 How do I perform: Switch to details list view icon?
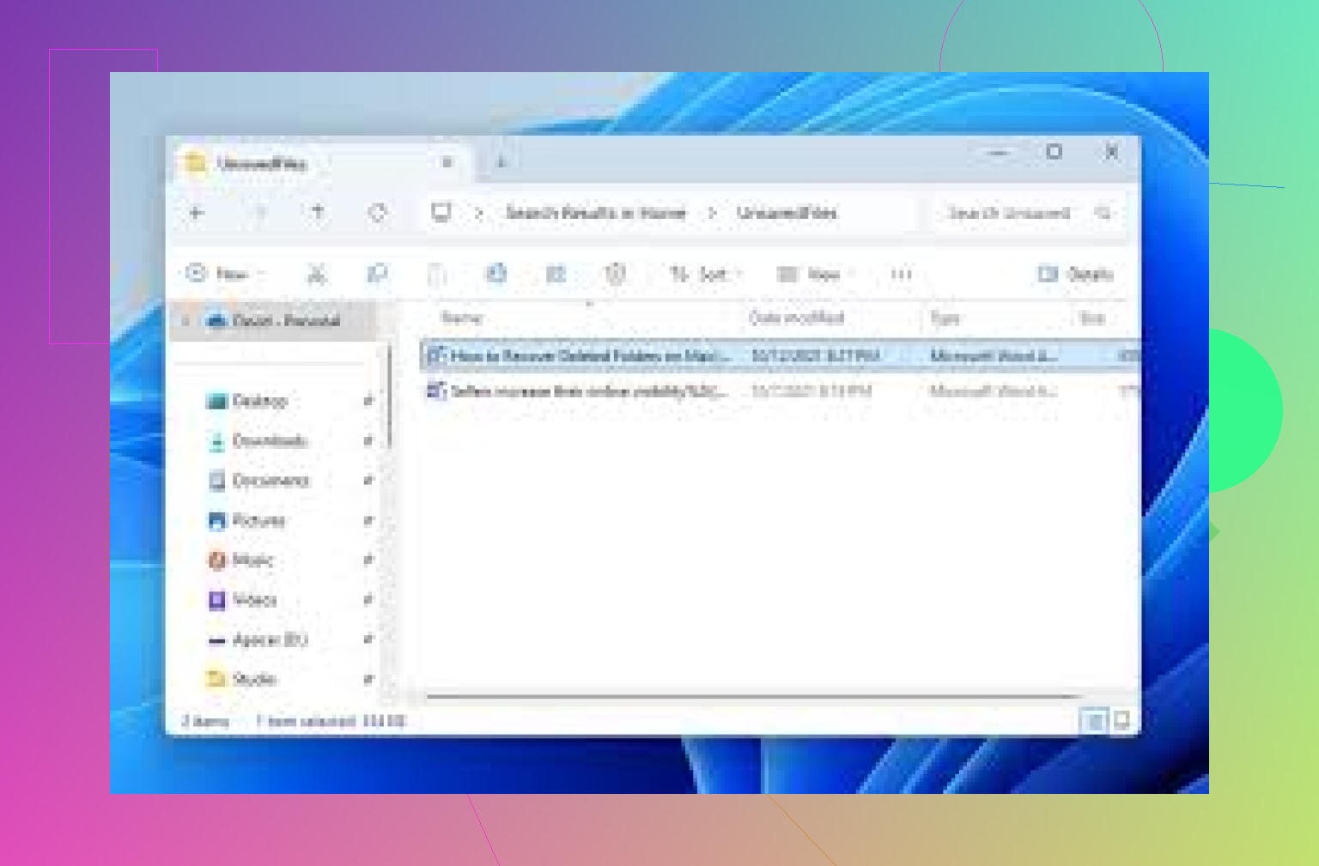tap(1094, 721)
